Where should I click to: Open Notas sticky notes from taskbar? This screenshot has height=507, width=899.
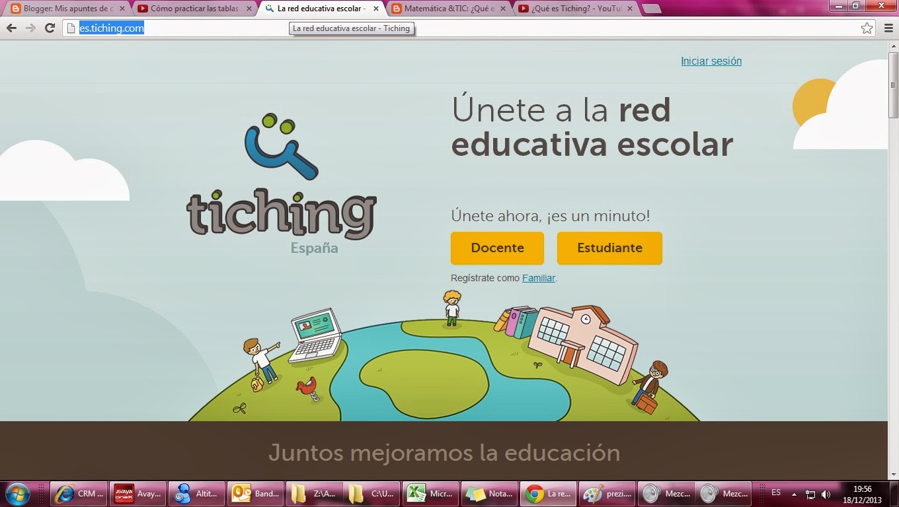tap(489, 493)
